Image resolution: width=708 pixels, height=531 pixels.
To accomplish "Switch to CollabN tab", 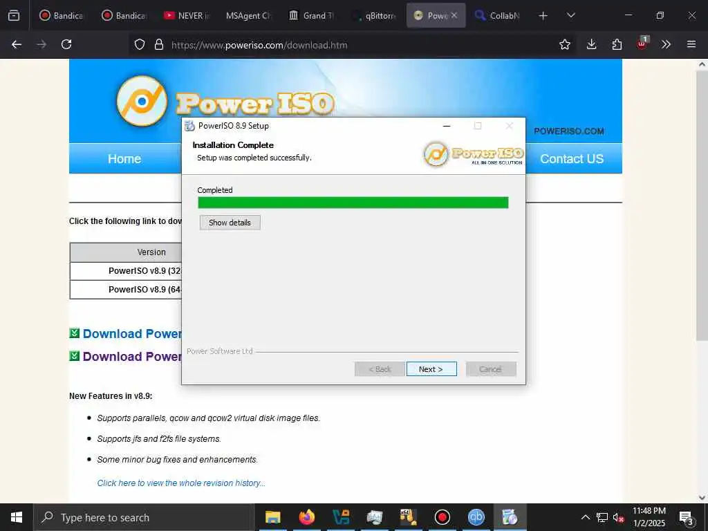I will [x=498, y=16].
